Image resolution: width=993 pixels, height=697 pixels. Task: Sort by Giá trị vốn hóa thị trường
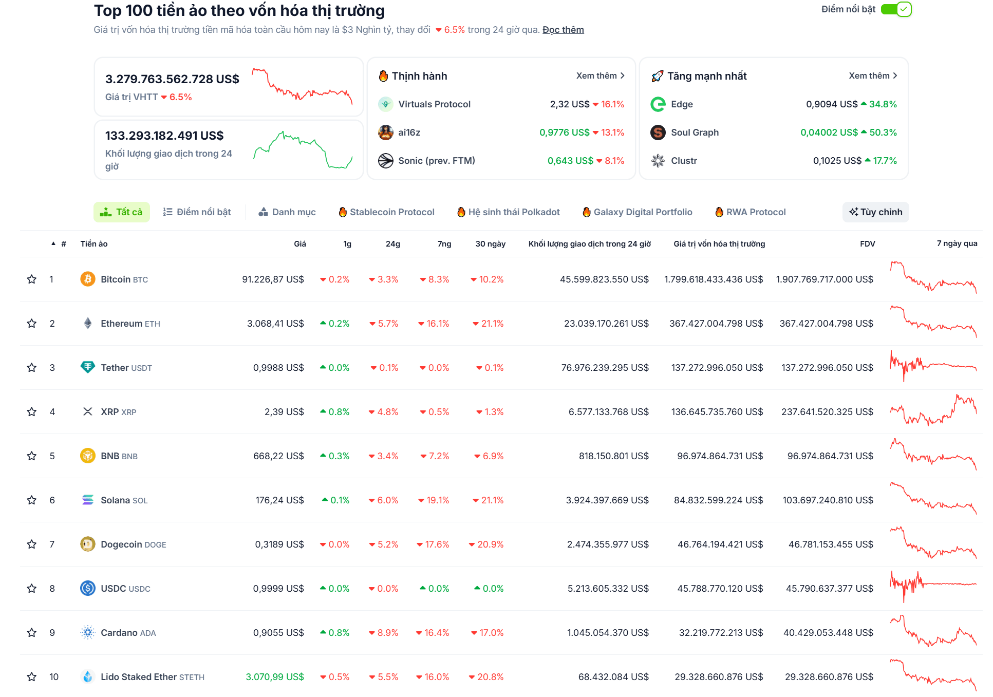click(x=719, y=244)
